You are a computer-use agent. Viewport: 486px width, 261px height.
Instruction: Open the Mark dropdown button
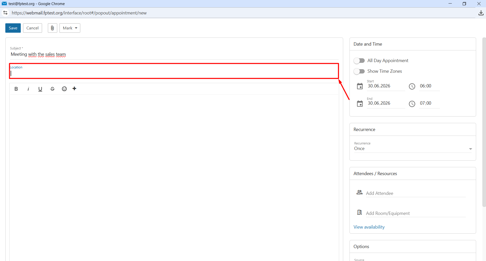pyautogui.click(x=70, y=28)
